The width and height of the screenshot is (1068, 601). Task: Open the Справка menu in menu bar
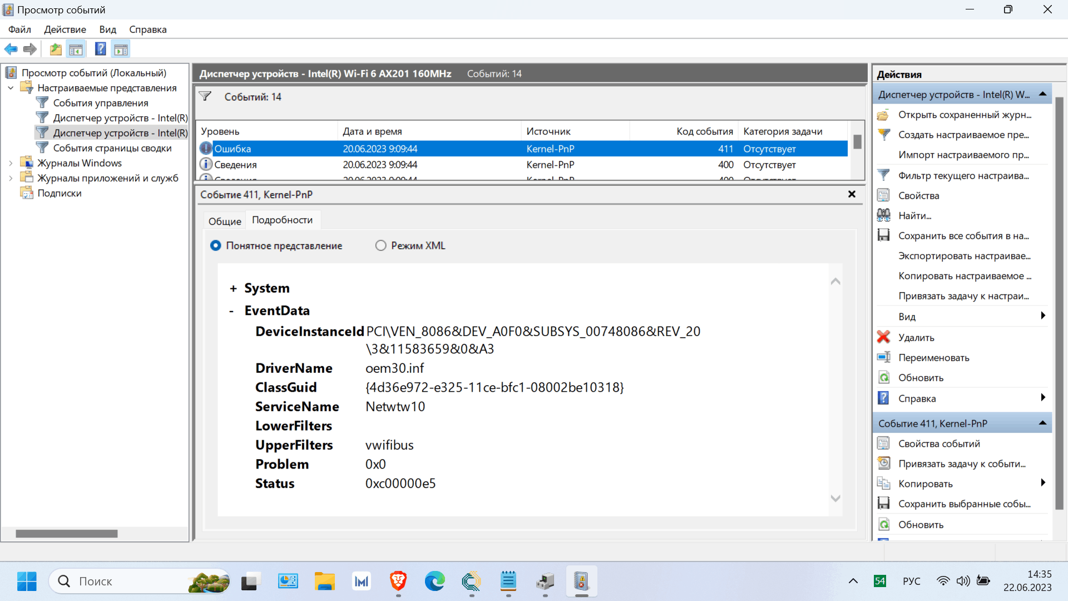[x=147, y=29]
